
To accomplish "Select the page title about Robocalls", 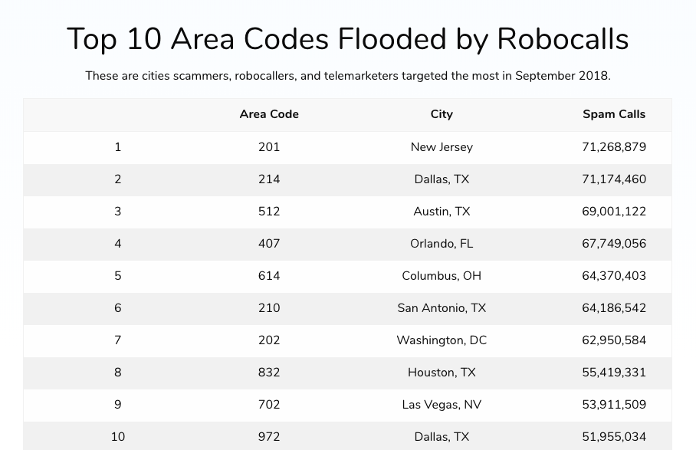I will 347,39.
